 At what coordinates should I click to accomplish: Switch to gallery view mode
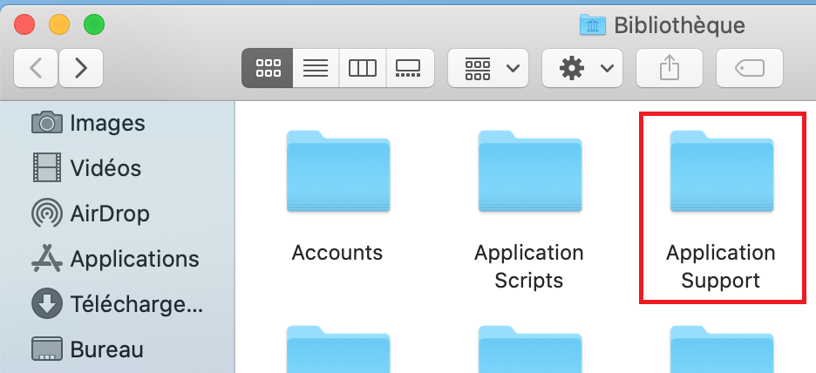410,68
